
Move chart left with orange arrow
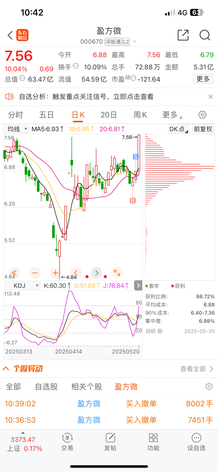pos(76,273)
